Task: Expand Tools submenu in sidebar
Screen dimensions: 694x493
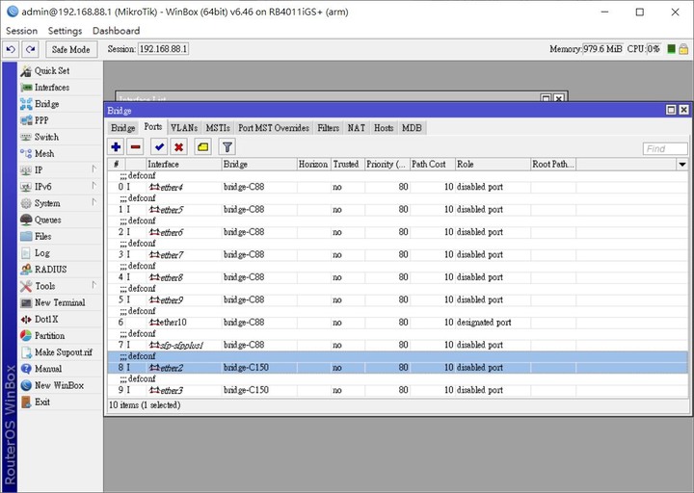Action: coord(60,286)
